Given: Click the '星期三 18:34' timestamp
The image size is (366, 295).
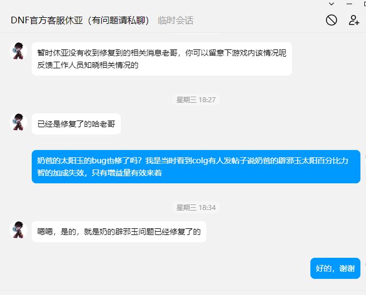Looking at the screenshot, I should click(196, 208).
